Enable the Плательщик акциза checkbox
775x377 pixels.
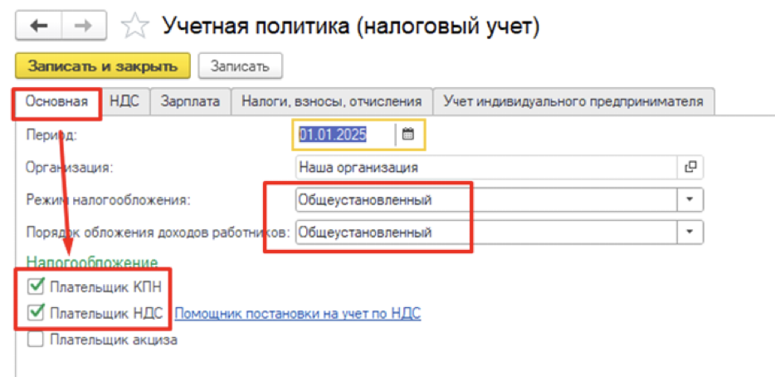[36, 339]
